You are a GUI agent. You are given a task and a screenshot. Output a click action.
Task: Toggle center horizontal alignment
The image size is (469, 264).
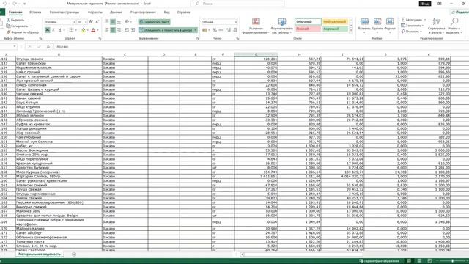coord(113,30)
